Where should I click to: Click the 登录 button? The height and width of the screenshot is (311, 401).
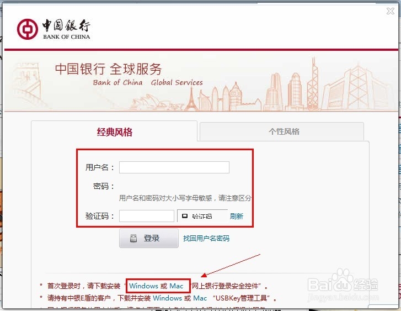point(149,238)
